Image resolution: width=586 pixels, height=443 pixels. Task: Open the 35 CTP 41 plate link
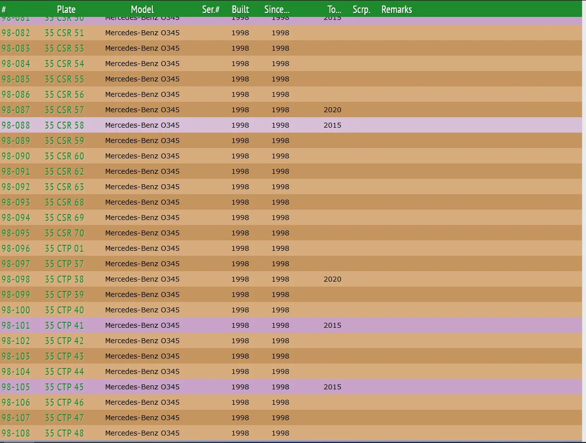point(65,326)
